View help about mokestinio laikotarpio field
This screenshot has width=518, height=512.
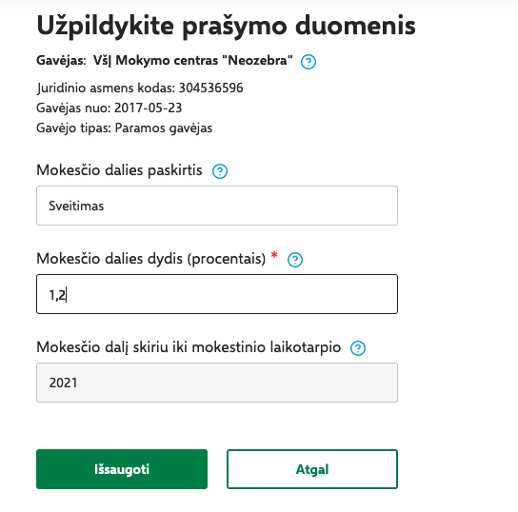coord(358,348)
